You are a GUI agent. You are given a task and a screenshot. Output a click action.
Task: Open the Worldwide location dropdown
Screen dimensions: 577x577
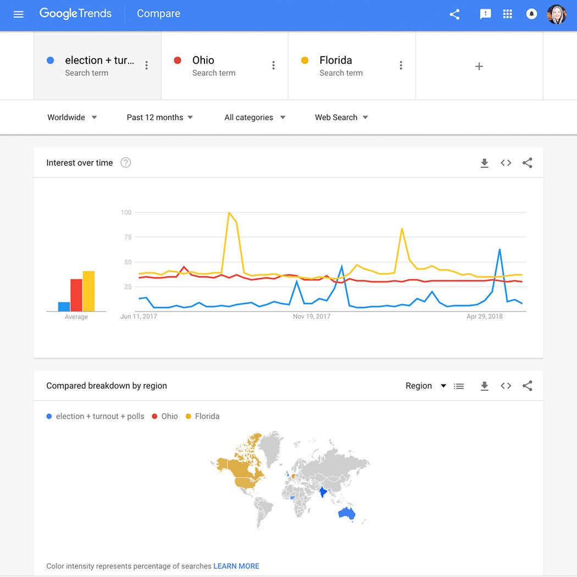tap(72, 118)
